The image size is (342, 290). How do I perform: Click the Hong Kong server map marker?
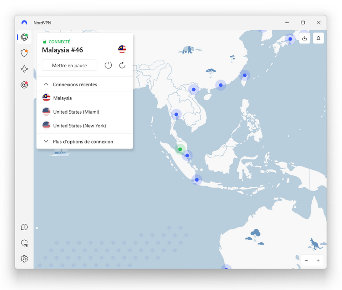point(221,85)
